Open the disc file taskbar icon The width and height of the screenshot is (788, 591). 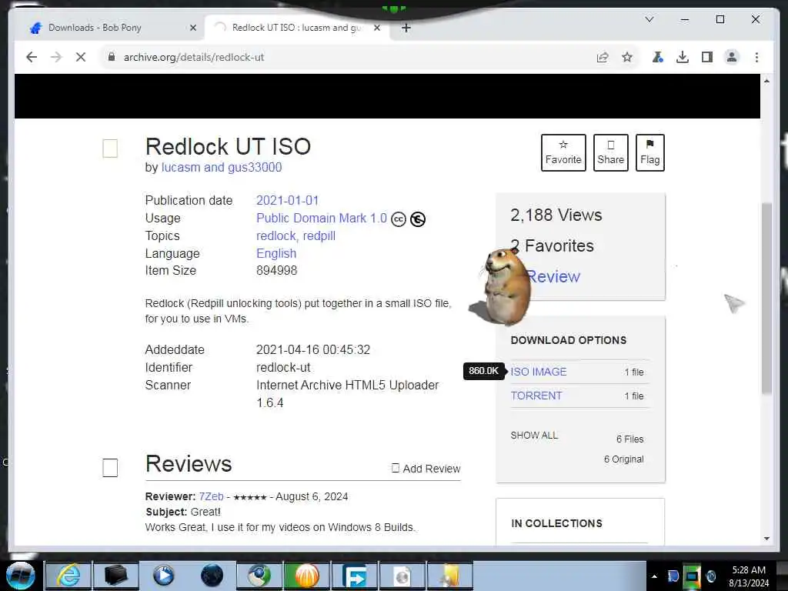402,576
